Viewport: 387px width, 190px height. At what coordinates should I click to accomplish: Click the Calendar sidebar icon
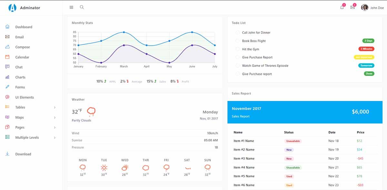[7, 57]
